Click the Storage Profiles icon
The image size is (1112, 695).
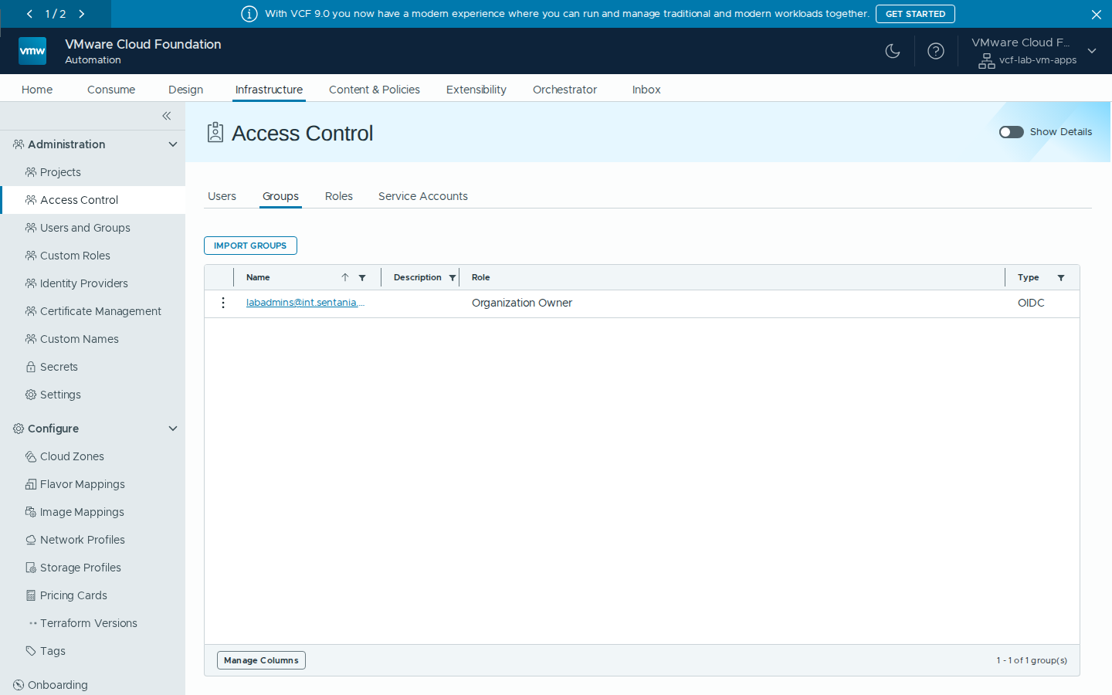click(31, 568)
